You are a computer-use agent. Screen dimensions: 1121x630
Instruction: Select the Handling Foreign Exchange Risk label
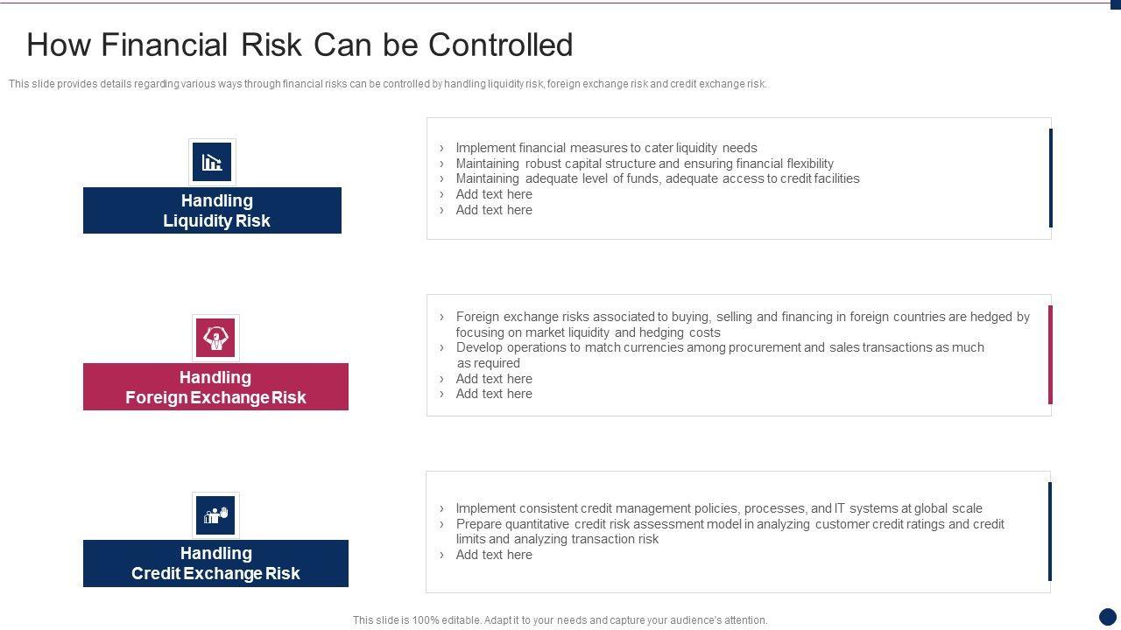pos(215,387)
